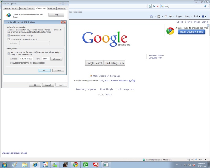Switch to the Programs tab

pyautogui.click(x=52, y=8)
